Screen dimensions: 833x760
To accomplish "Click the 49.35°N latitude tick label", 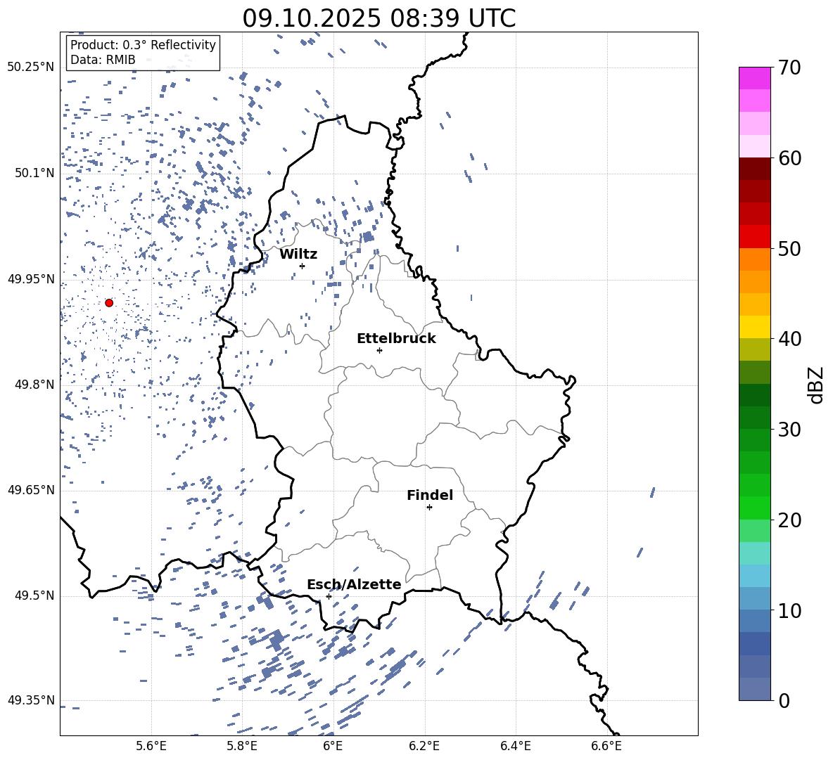I will tap(31, 700).
